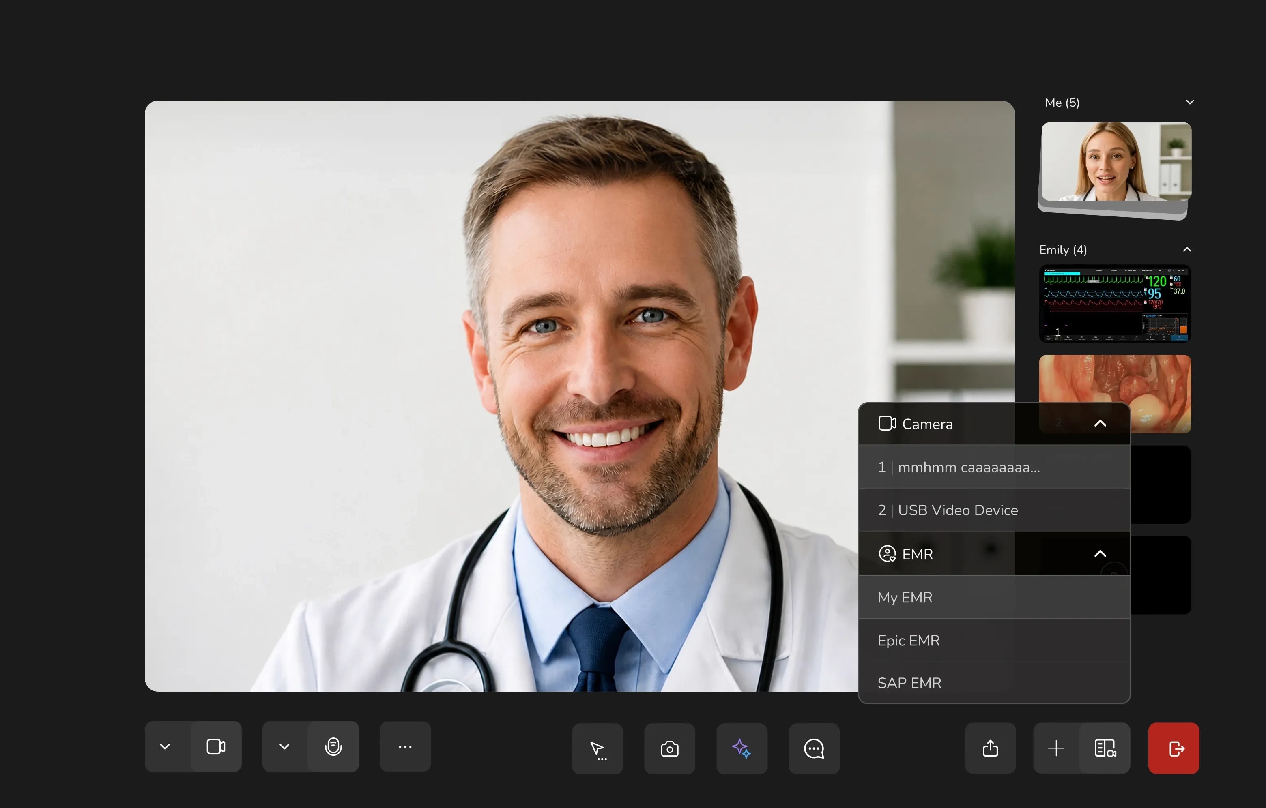The height and width of the screenshot is (808, 1266).
Task: Select the vital signs monitor thumbnail
Action: [1115, 304]
